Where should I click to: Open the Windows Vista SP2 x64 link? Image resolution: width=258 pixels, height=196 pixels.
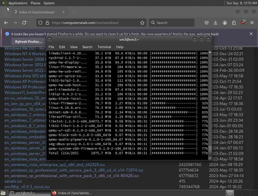pyautogui.click(x=25, y=76)
